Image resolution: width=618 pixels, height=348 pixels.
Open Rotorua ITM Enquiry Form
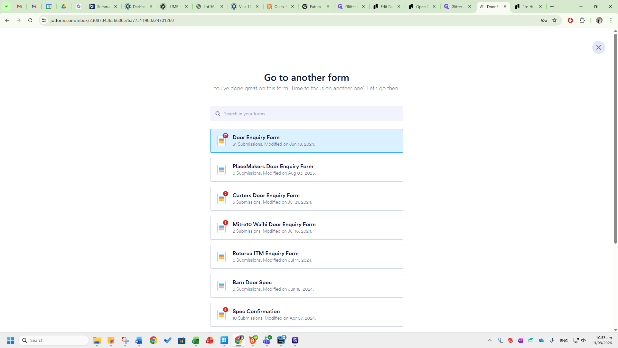tap(306, 257)
